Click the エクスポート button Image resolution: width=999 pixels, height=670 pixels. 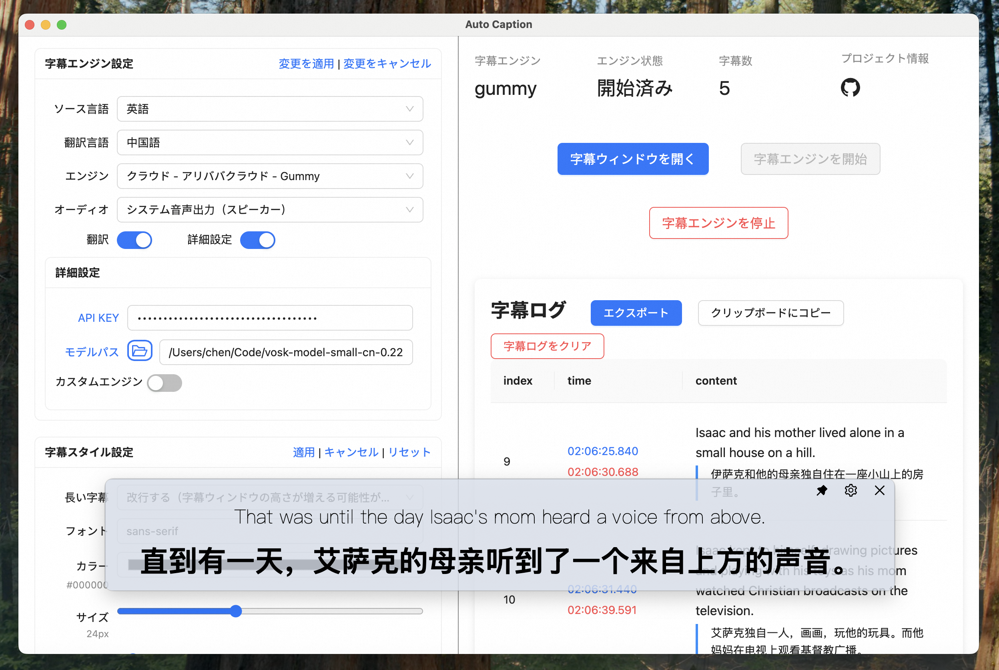636,313
